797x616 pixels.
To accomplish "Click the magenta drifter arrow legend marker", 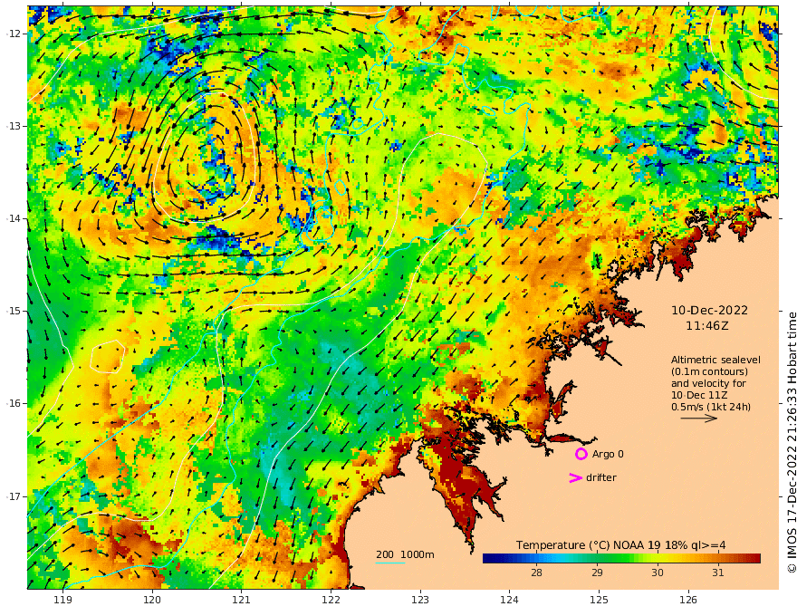I will pos(575,477).
